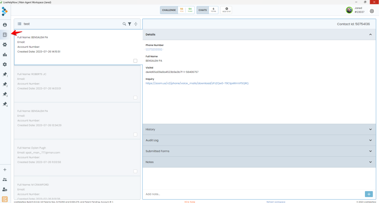Click the settings gear next to Jared

pos(372,11)
